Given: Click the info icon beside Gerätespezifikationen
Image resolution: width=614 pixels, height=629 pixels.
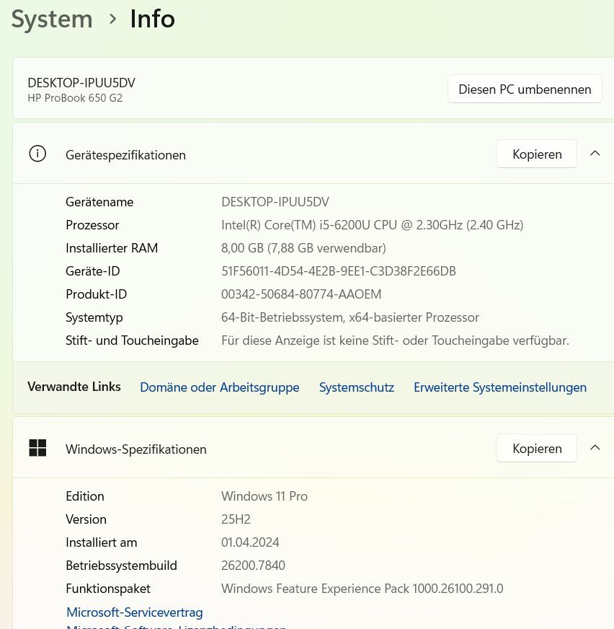Looking at the screenshot, I should coord(37,154).
